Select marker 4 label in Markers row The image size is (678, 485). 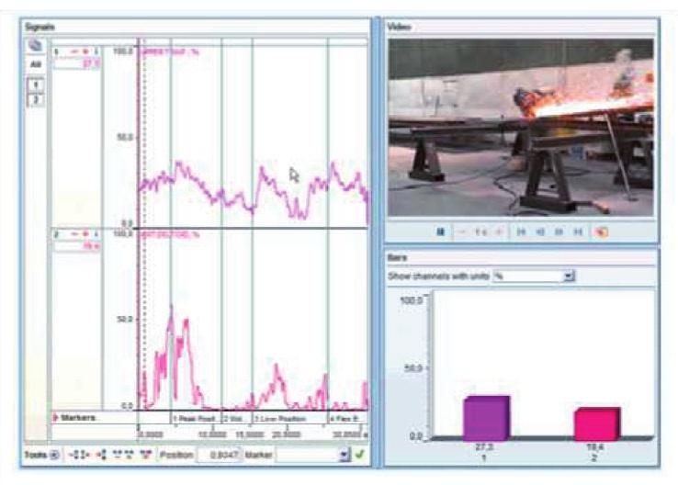tap(345, 419)
